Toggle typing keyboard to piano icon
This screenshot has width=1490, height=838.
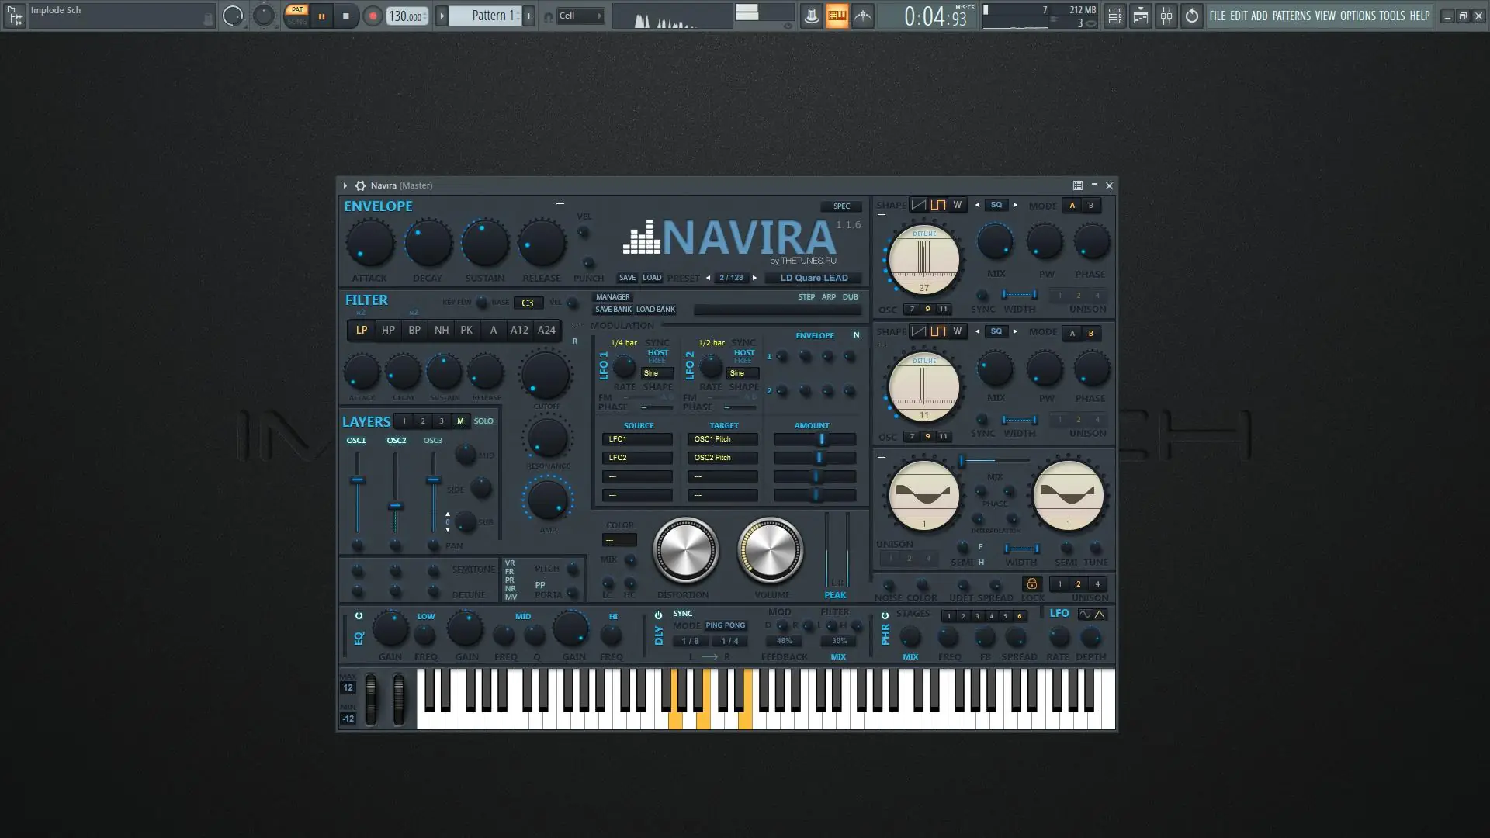(837, 16)
